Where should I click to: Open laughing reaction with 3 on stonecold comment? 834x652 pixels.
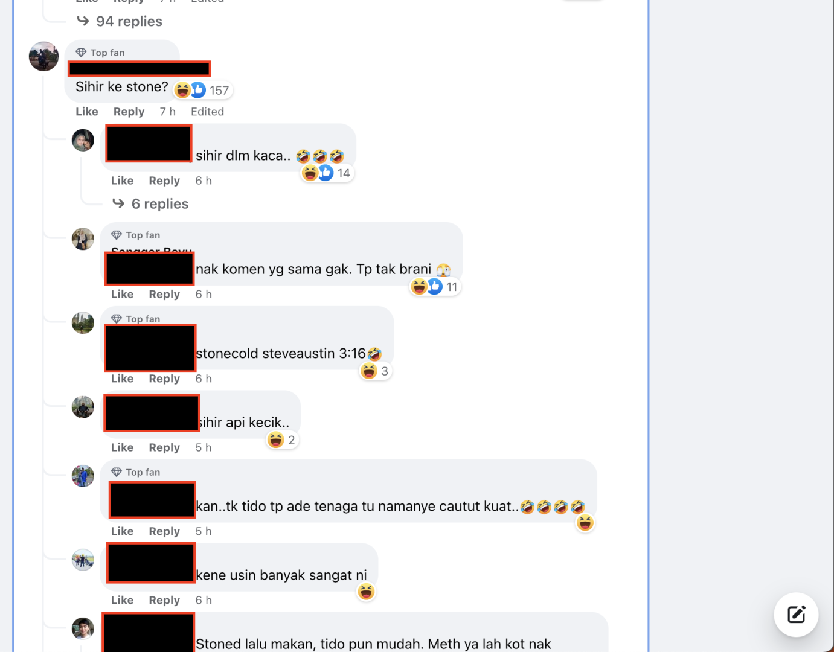pyautogui.click(x=375, y=371)
